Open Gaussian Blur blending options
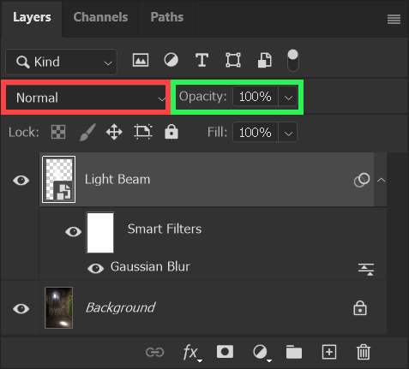This screenshot has height=369, width=409. 366,270
